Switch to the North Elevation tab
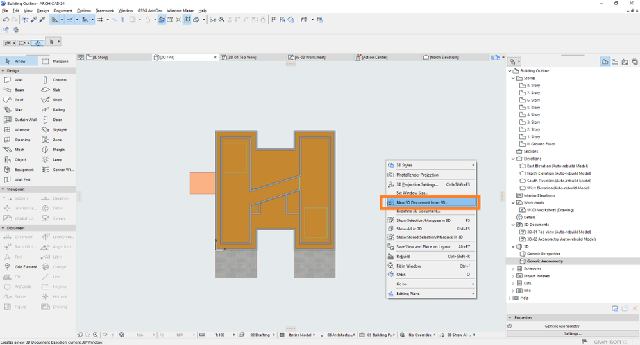The image size is (640, 345). pyautogui.click(x=444, y=58)
